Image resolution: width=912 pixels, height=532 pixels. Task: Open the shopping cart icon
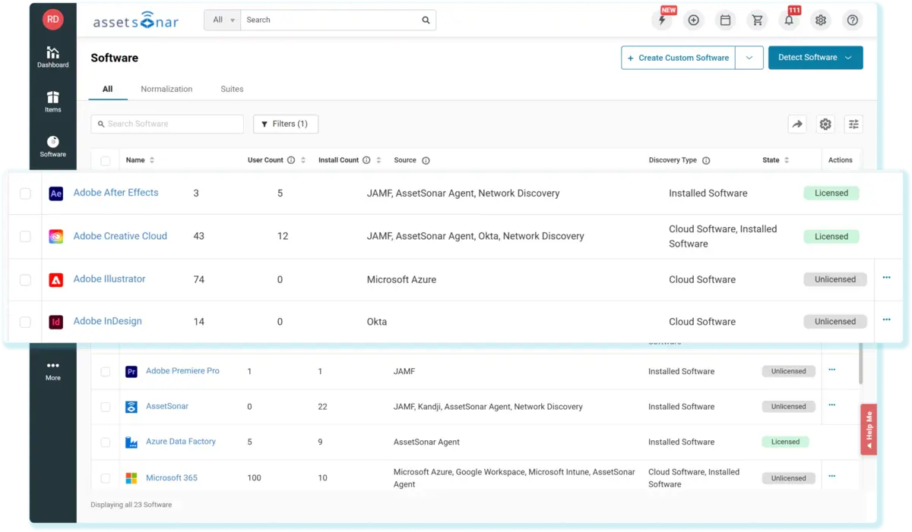coord(757,20)
